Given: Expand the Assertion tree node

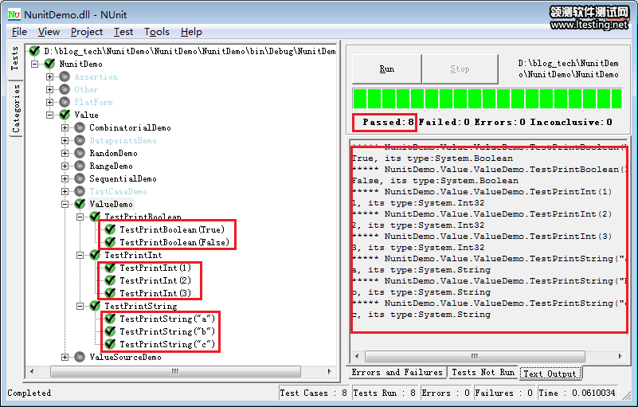Looking at the screenshot, I should point(49,76).
